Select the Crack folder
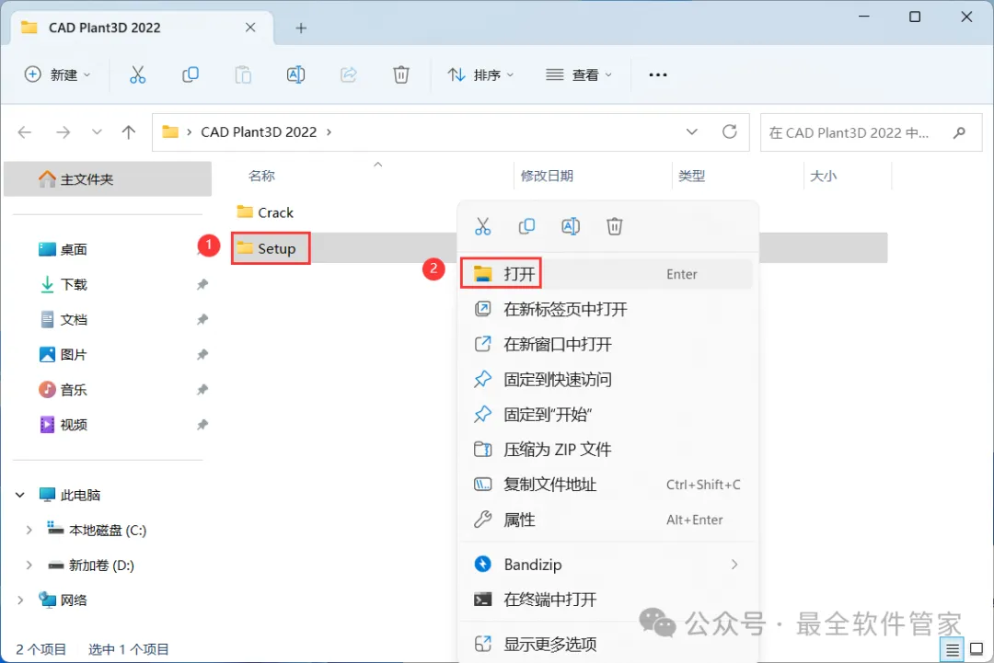This screenshot has width=994, height=663. coord(264,212)
